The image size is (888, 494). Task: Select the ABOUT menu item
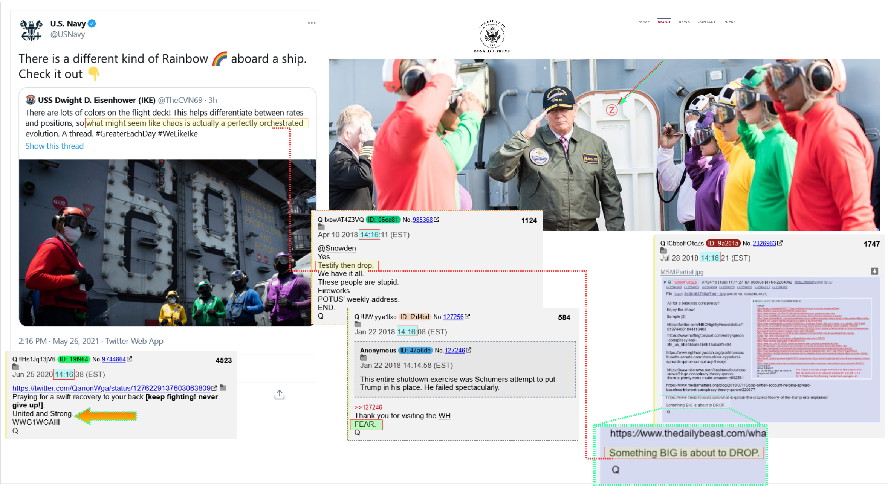[x=664, y=22]
